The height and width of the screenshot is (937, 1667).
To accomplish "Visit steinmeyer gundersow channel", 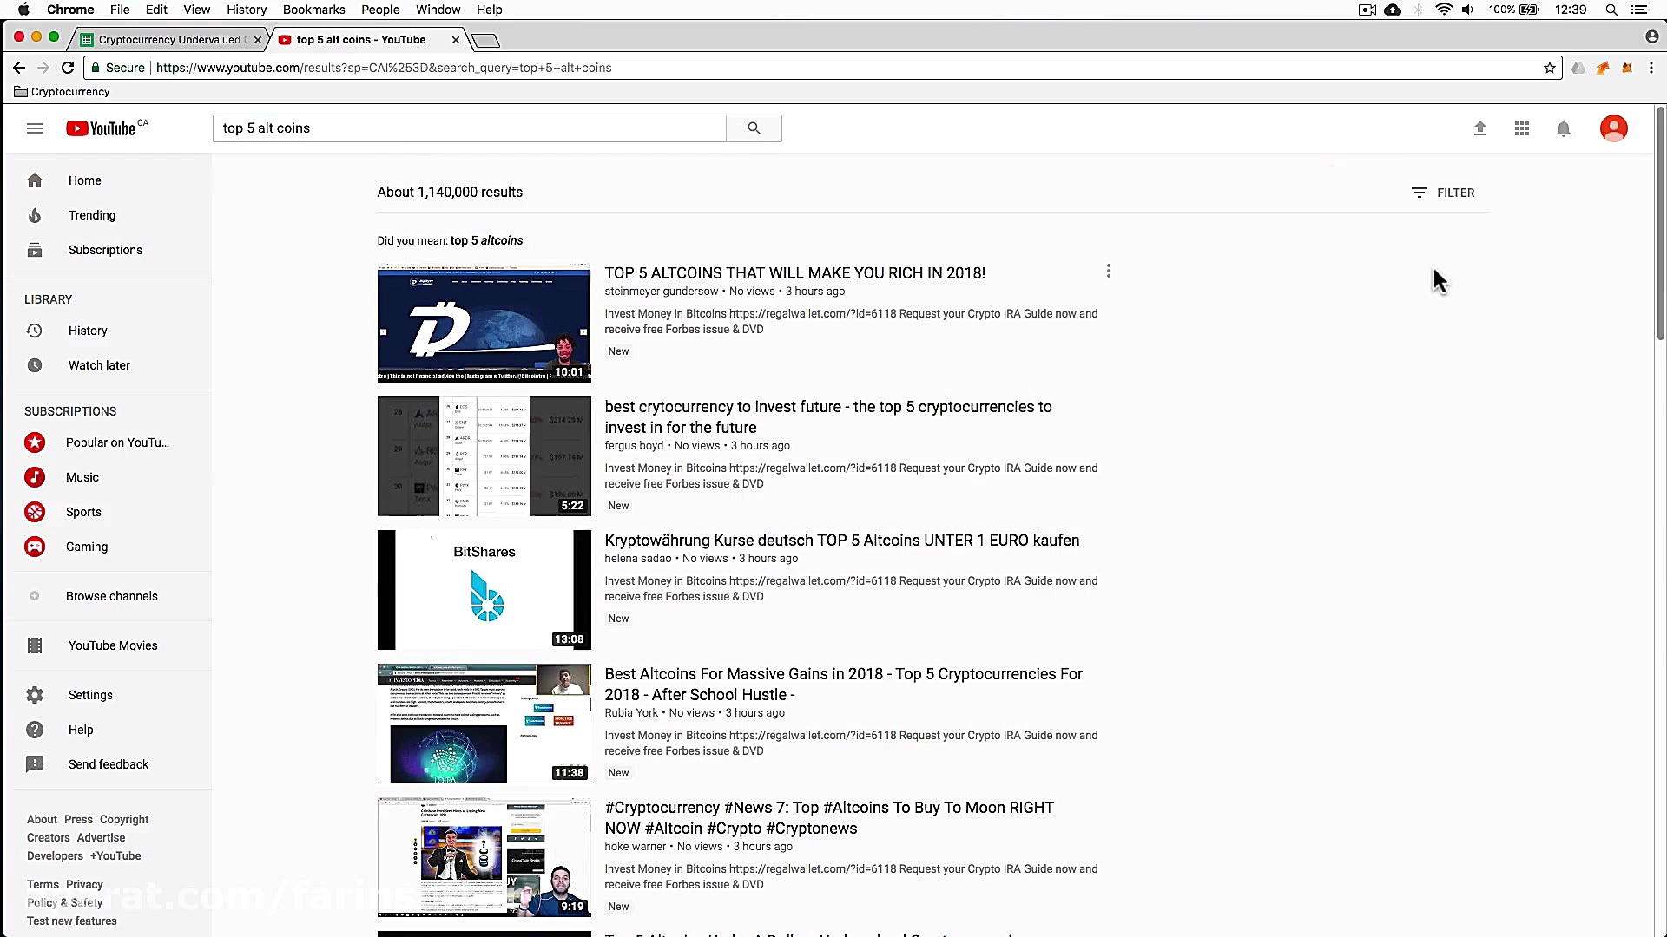I will click(662, 292).
